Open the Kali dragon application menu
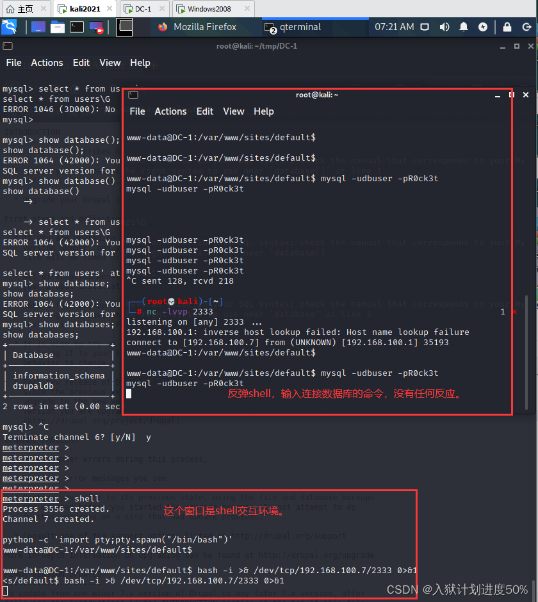The height and width of the screenshot is (602, 538). (x=9, y=27)
